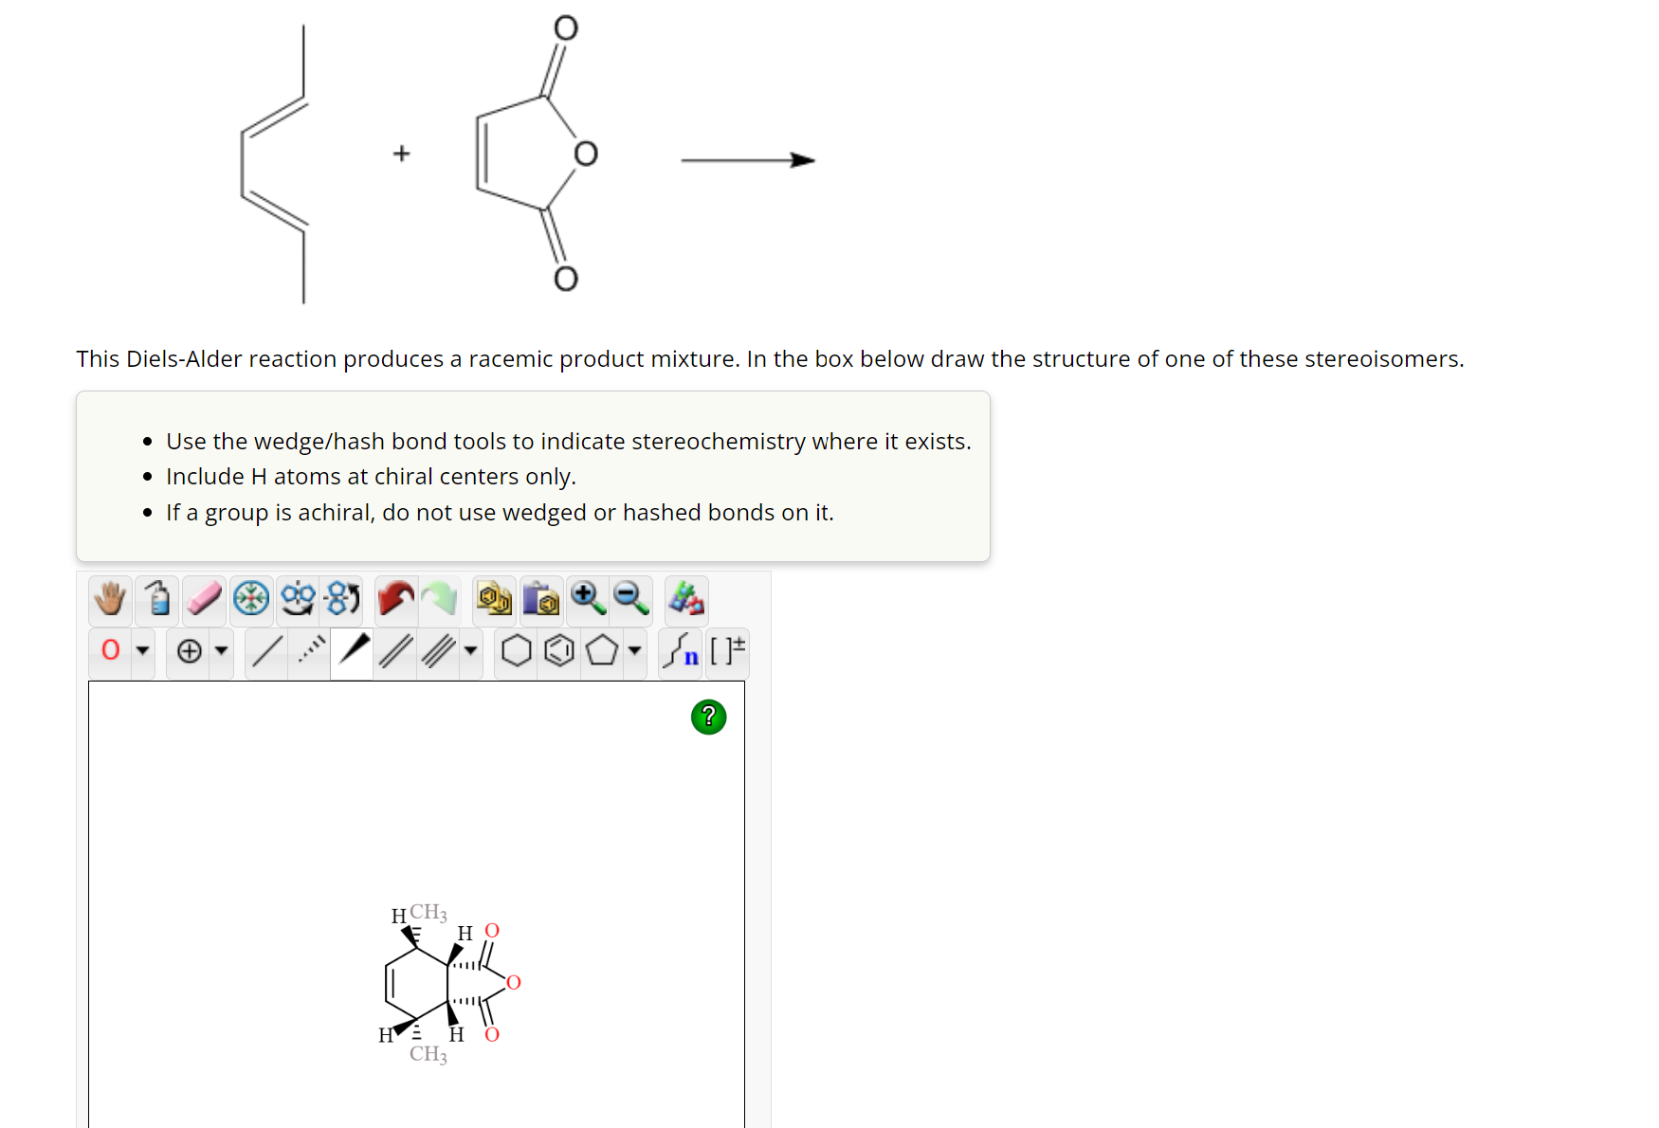Click the copy structure icon
The height and width of the screenshot is (1128, 1659).
coord(493,599)
